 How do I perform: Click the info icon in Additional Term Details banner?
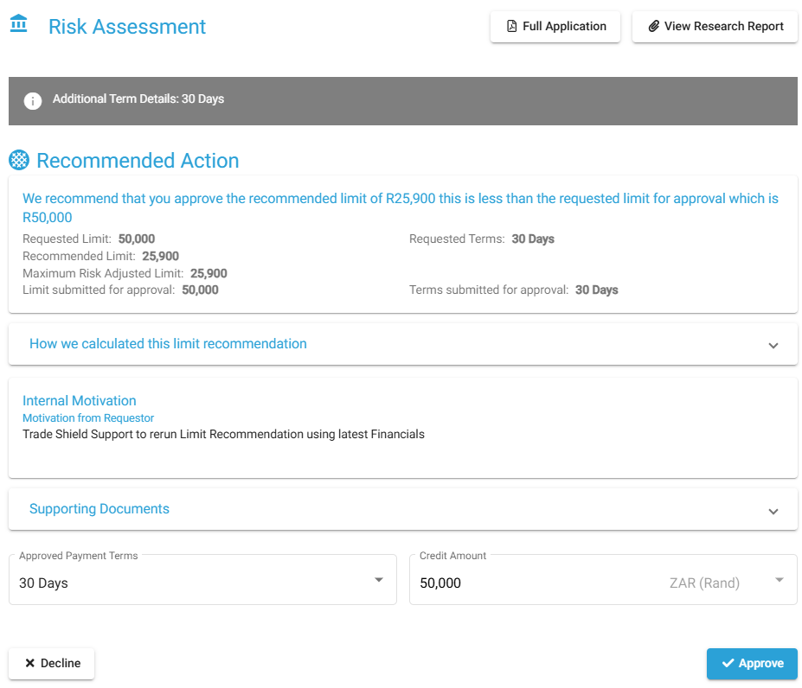click(33, 101)
